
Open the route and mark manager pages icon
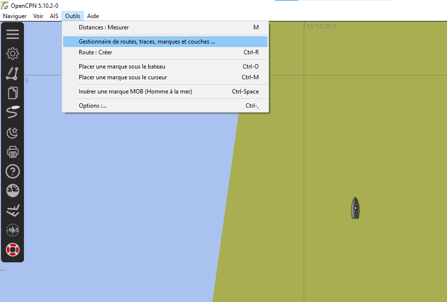(x=13, y=93)
